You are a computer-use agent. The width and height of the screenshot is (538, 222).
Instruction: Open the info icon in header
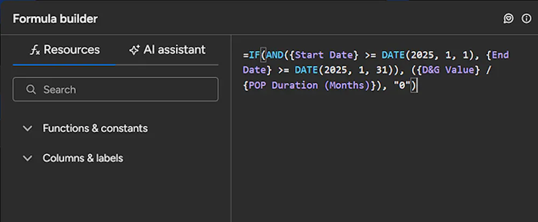(526, 19)
